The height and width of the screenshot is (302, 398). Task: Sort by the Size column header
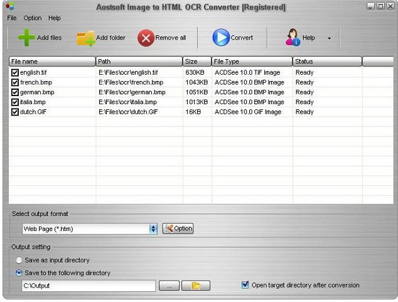pos(197,62)
